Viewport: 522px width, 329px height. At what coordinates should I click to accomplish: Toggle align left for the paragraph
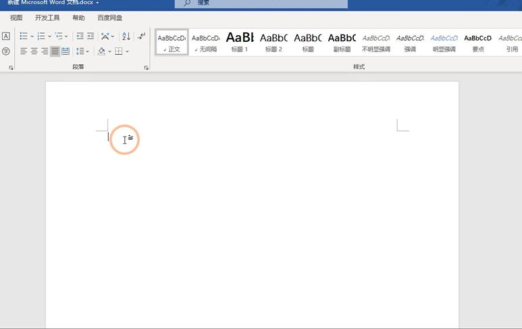tap(24, 51)
